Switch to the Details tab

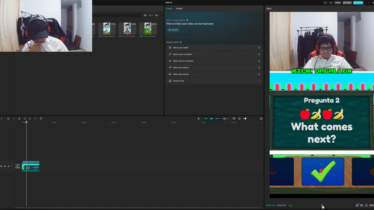pyautogui.click(x=179, y=8)
